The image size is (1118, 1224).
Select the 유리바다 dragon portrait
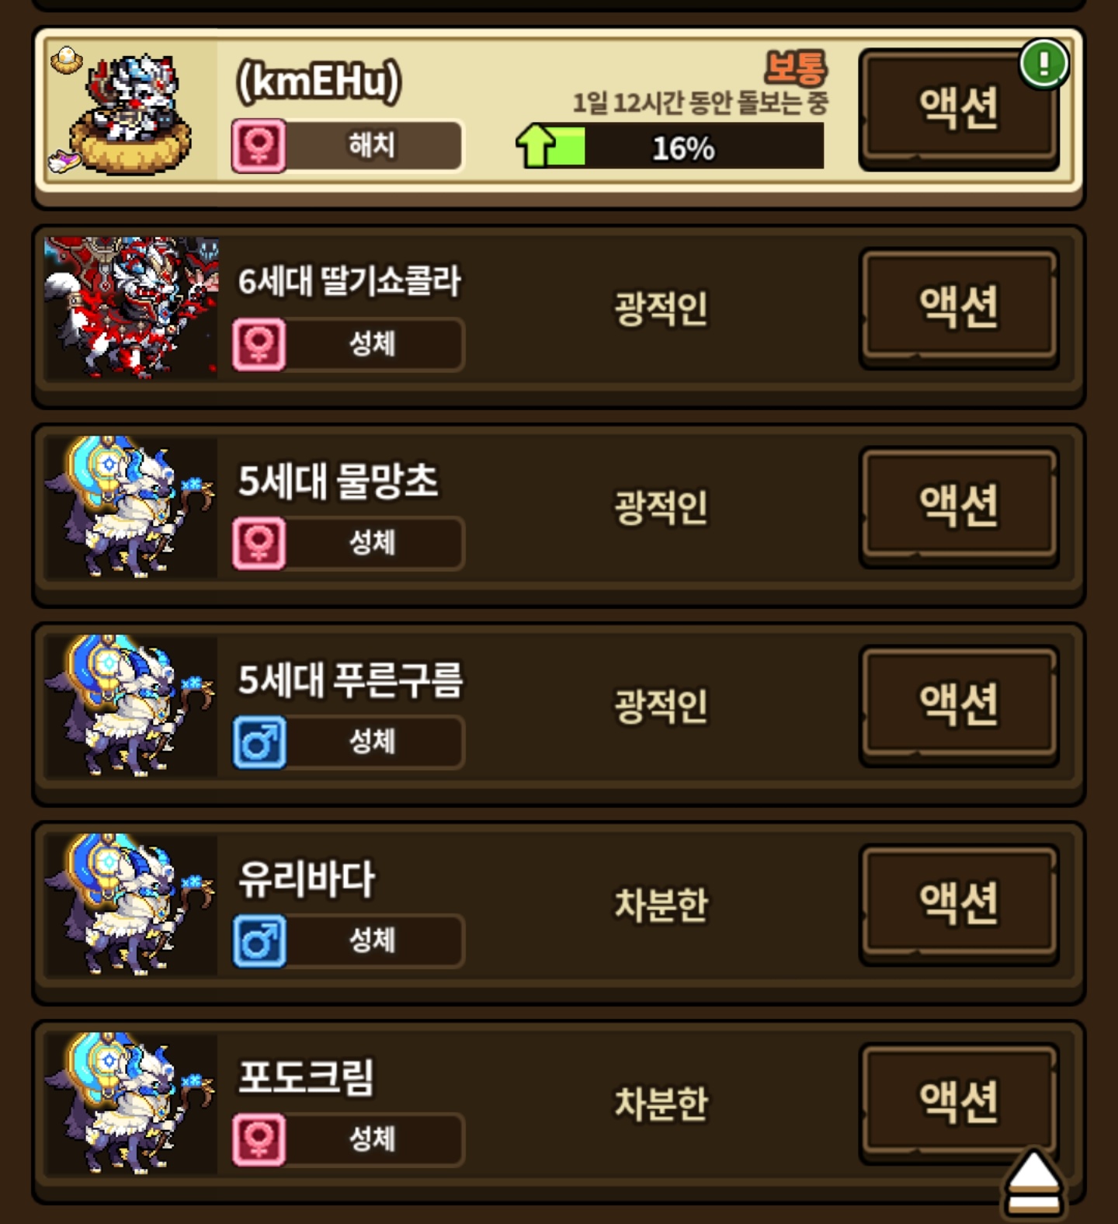[131, 904]
